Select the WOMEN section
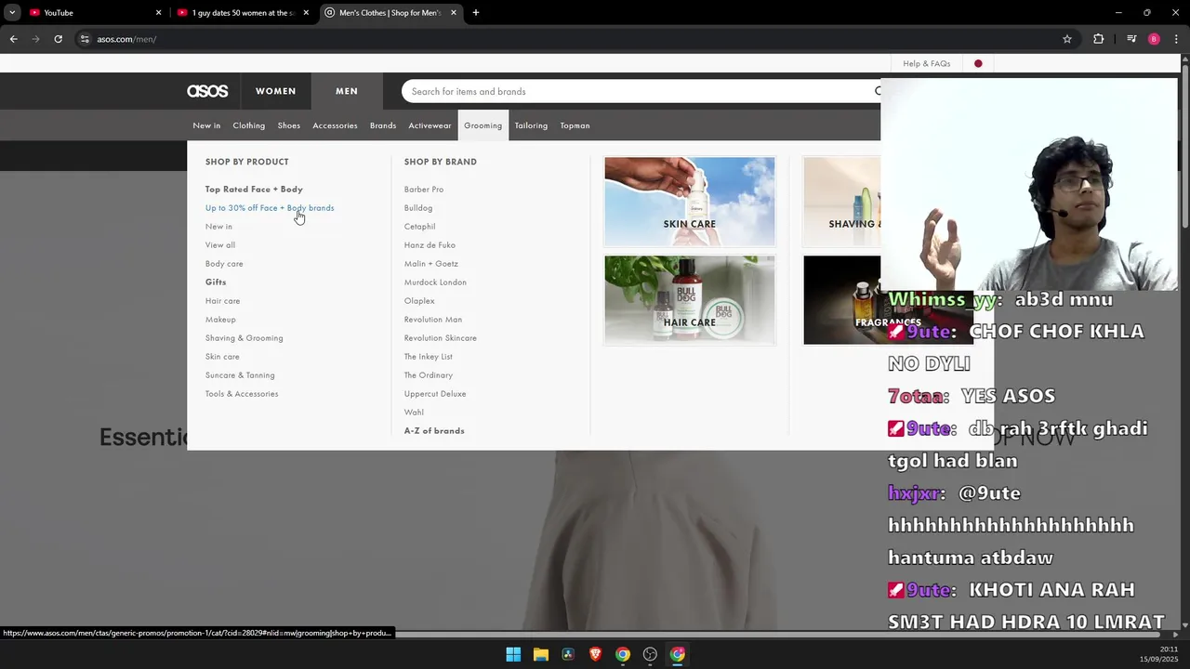 pos(276,91)
